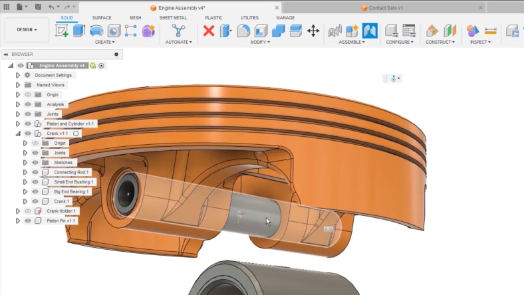Hide the Connecting Rod:1 component
Viewport: 524px width, 295px height.
(35, 172)
